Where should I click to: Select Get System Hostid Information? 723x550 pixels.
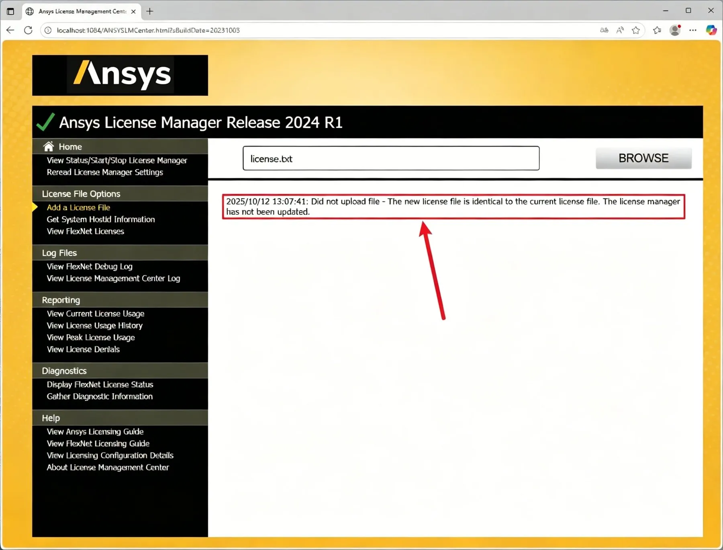[x=101, y=219]
